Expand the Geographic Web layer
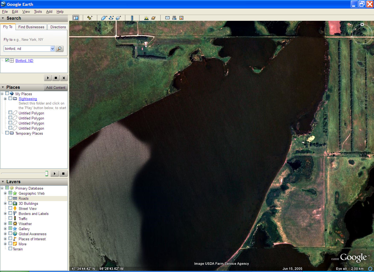This screenshot has width=374, height=272. click(5, 193)
